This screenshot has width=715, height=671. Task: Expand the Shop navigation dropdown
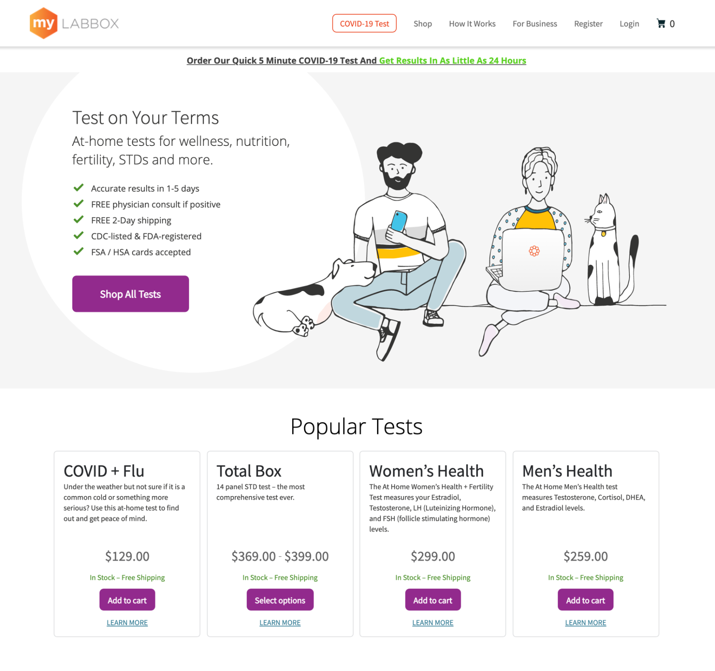click(422, 23)
